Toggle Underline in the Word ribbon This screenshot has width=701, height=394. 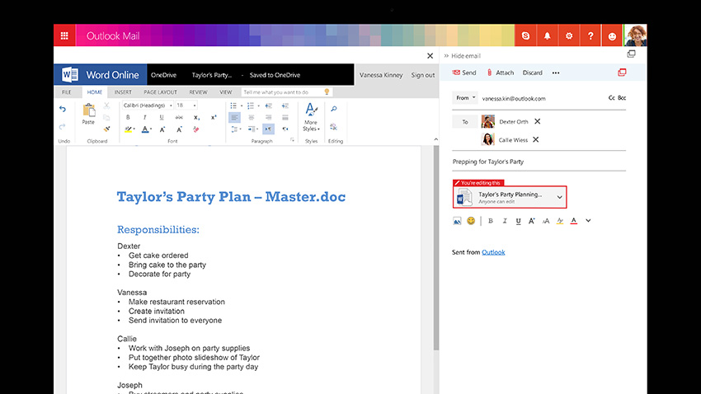(162, 118)
